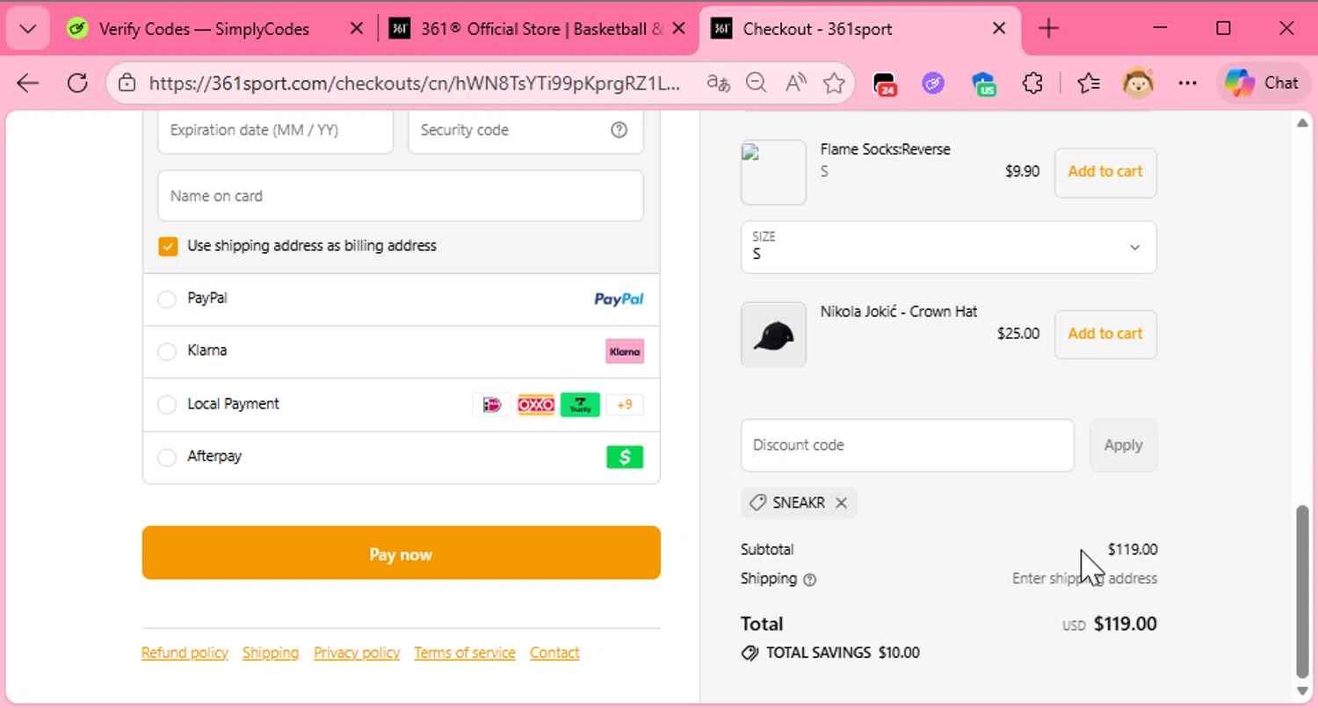Start Read aloud from address bar
Viewport: 1318px width, 708px height.
[x=795, y=83]
